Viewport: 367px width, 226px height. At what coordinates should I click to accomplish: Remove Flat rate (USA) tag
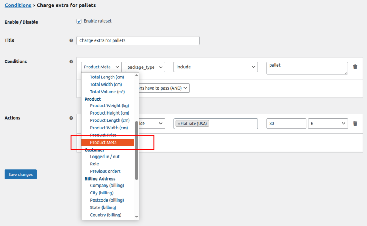click(x=179, y=124)
